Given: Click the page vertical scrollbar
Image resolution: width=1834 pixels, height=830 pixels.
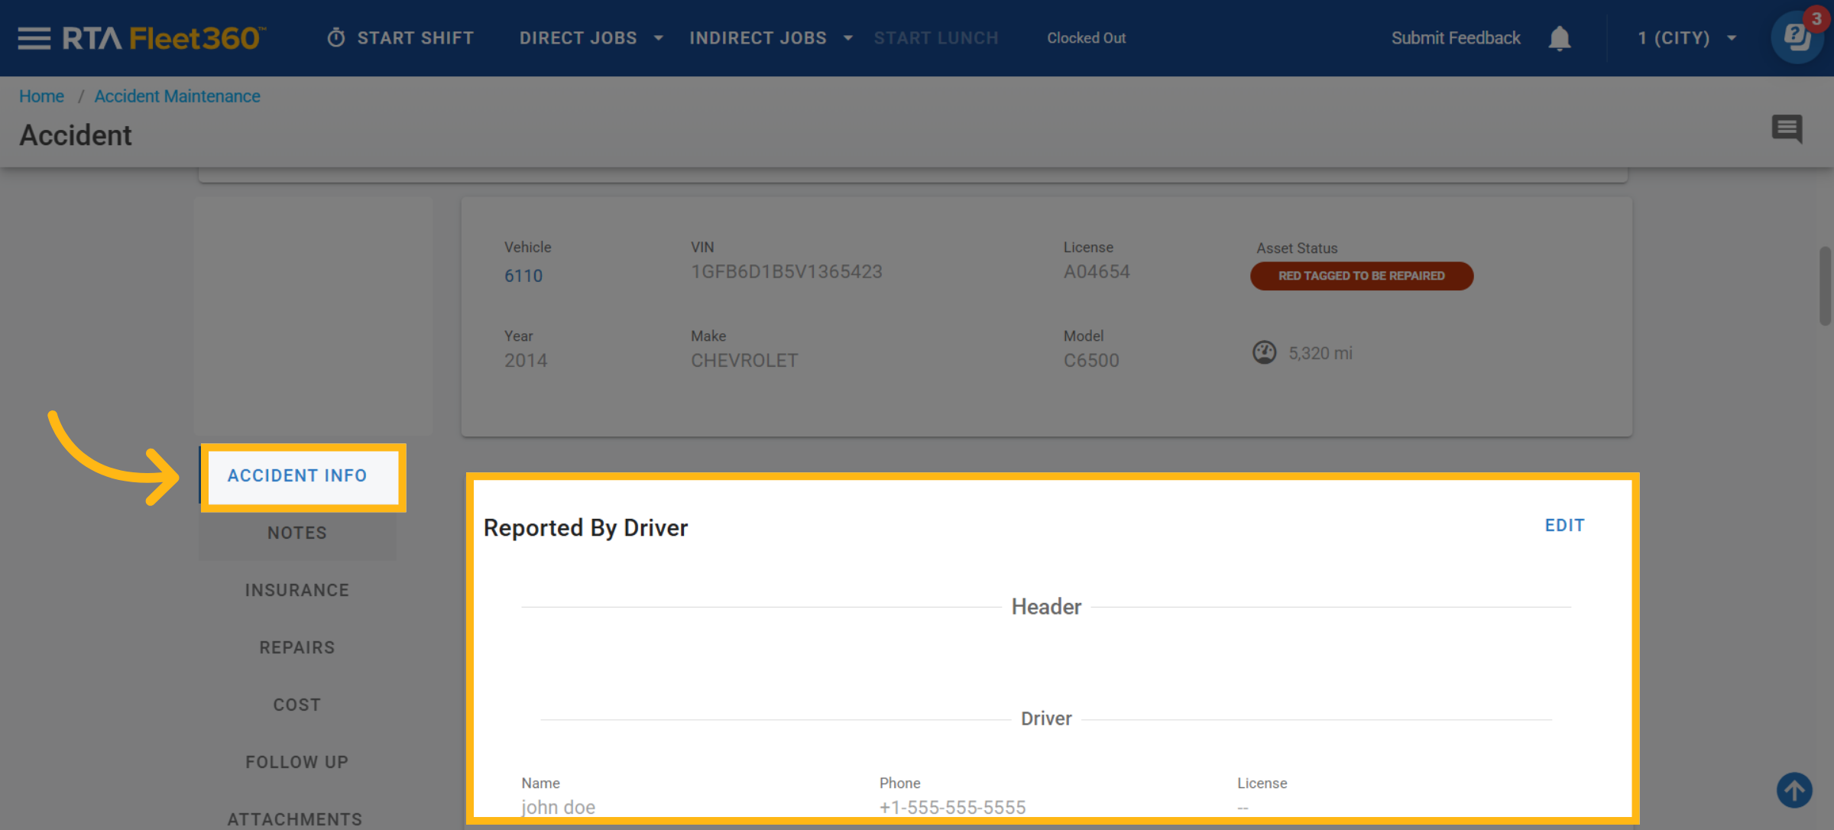Looking at the screenshot, I should coord(1825,286).
